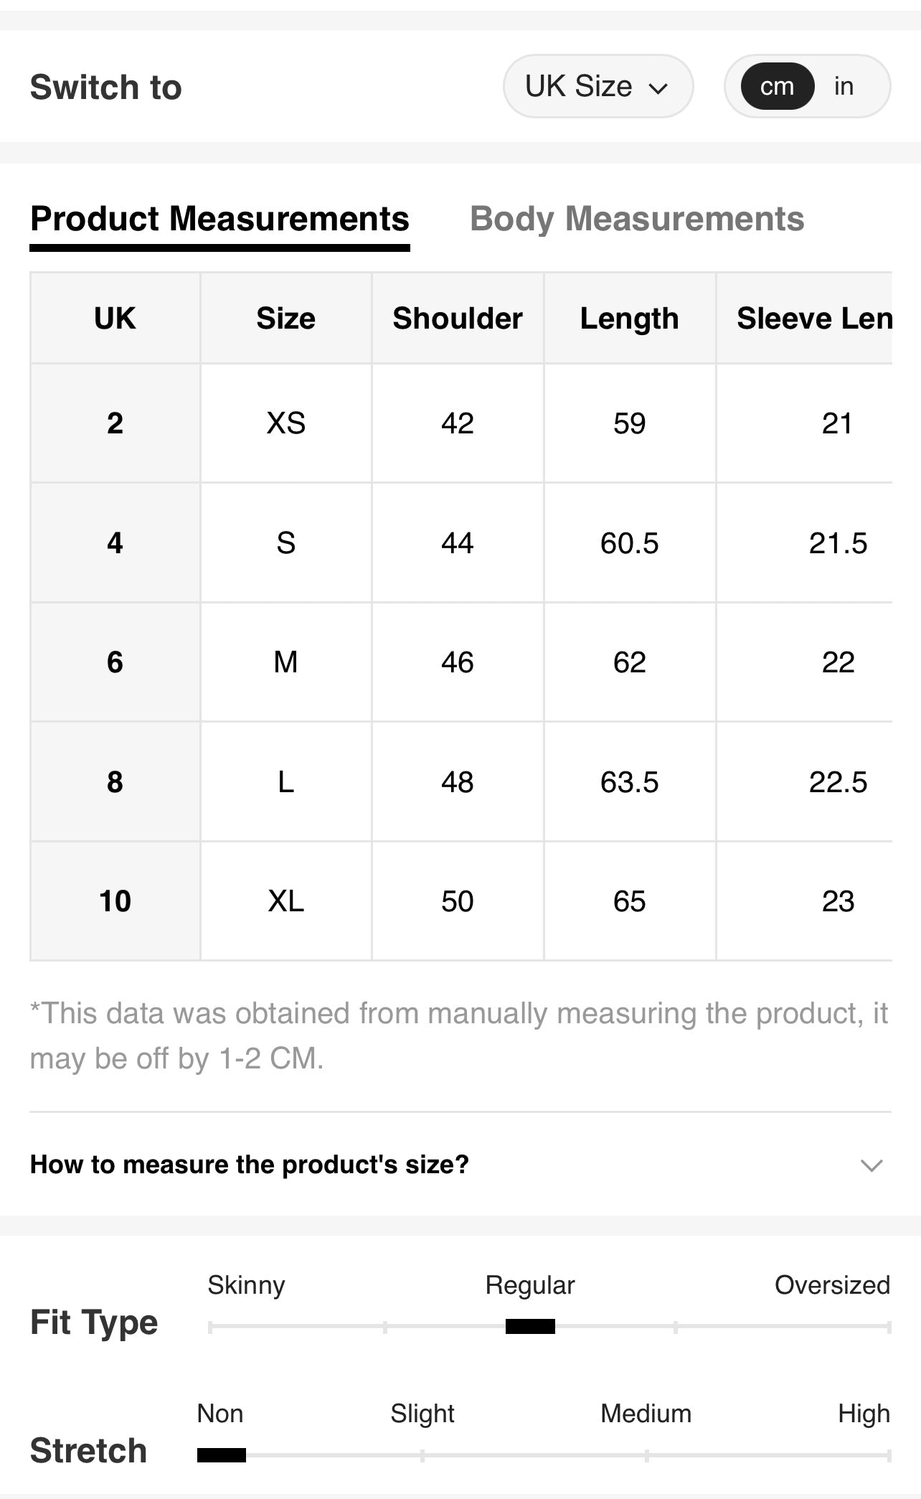Switch units to inches
This screenshot has height=1499, width=921.
pyautogui.click(x=844, y=87)
